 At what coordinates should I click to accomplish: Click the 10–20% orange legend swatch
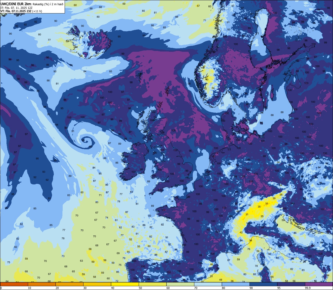pos(42,284)
